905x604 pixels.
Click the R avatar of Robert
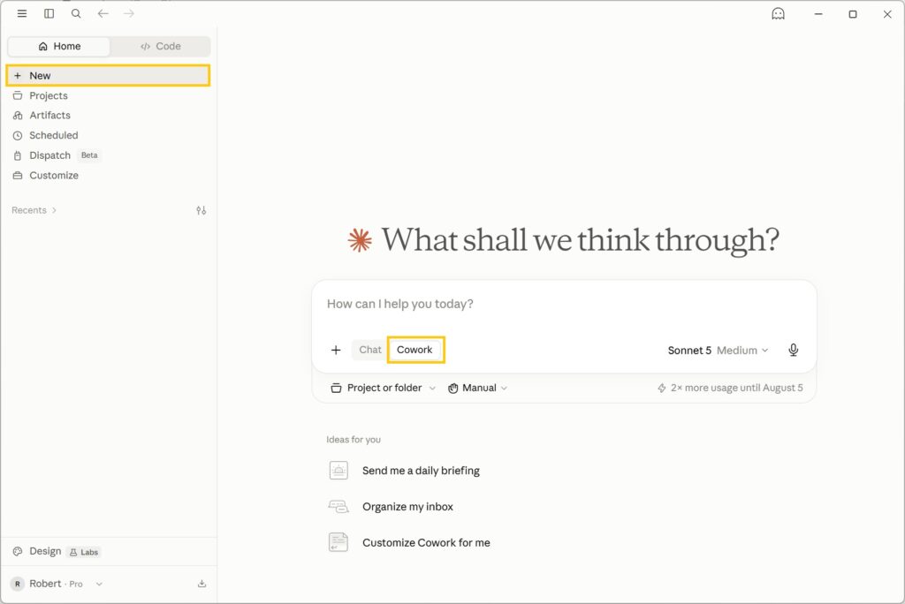click(18, 584)
